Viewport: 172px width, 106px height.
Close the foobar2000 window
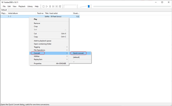pyautogui.click(x=169, y=2)
